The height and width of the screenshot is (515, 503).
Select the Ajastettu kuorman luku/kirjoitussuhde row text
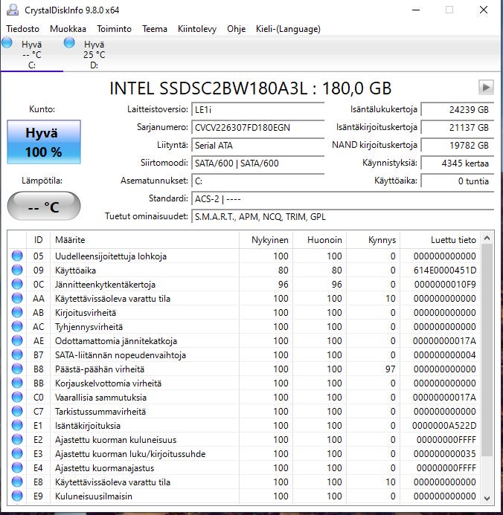tap(130, 454)
